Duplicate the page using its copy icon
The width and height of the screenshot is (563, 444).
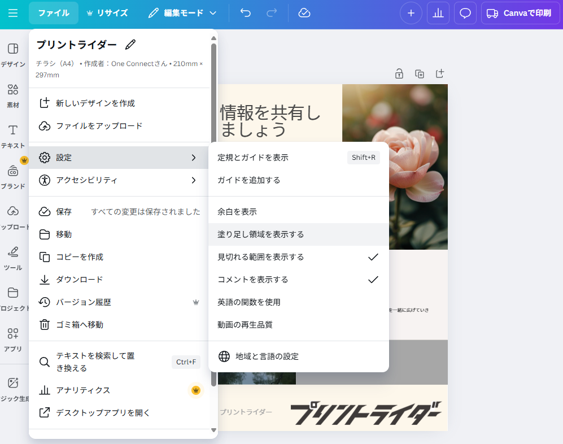coord(419,73)
